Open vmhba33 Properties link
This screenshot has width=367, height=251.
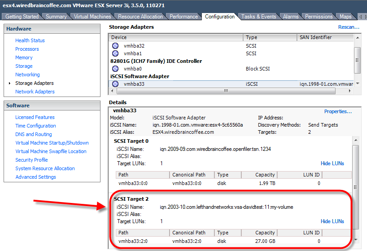(338, 111)
